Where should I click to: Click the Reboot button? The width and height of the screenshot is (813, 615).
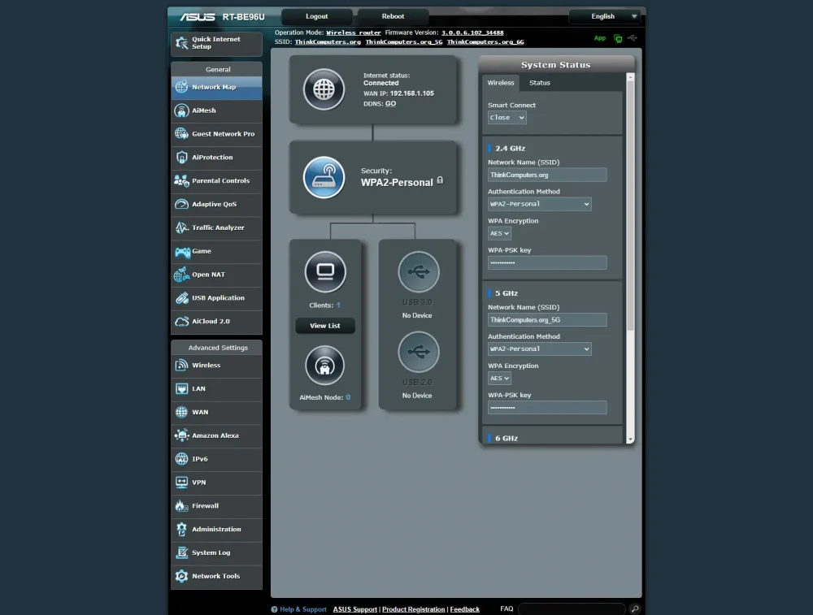point(393,16)
